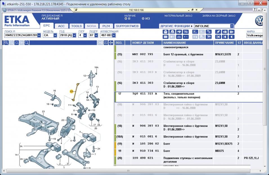Go to the next illustration page icon

click(x=231, y=32)
